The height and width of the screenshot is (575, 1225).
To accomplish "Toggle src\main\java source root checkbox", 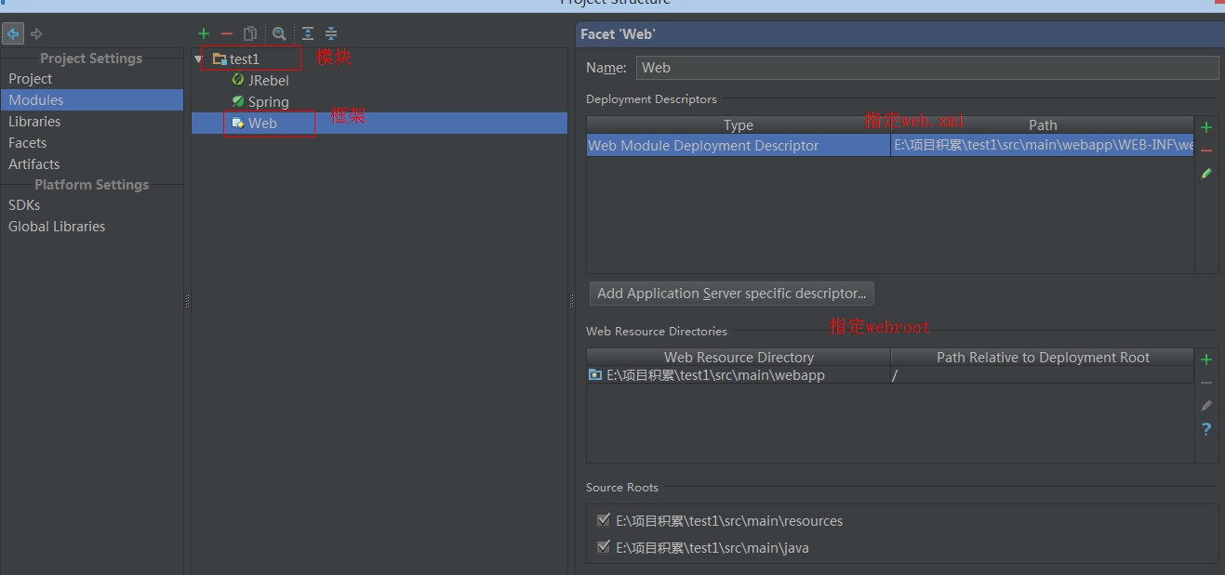I will [x=604, y=547].
